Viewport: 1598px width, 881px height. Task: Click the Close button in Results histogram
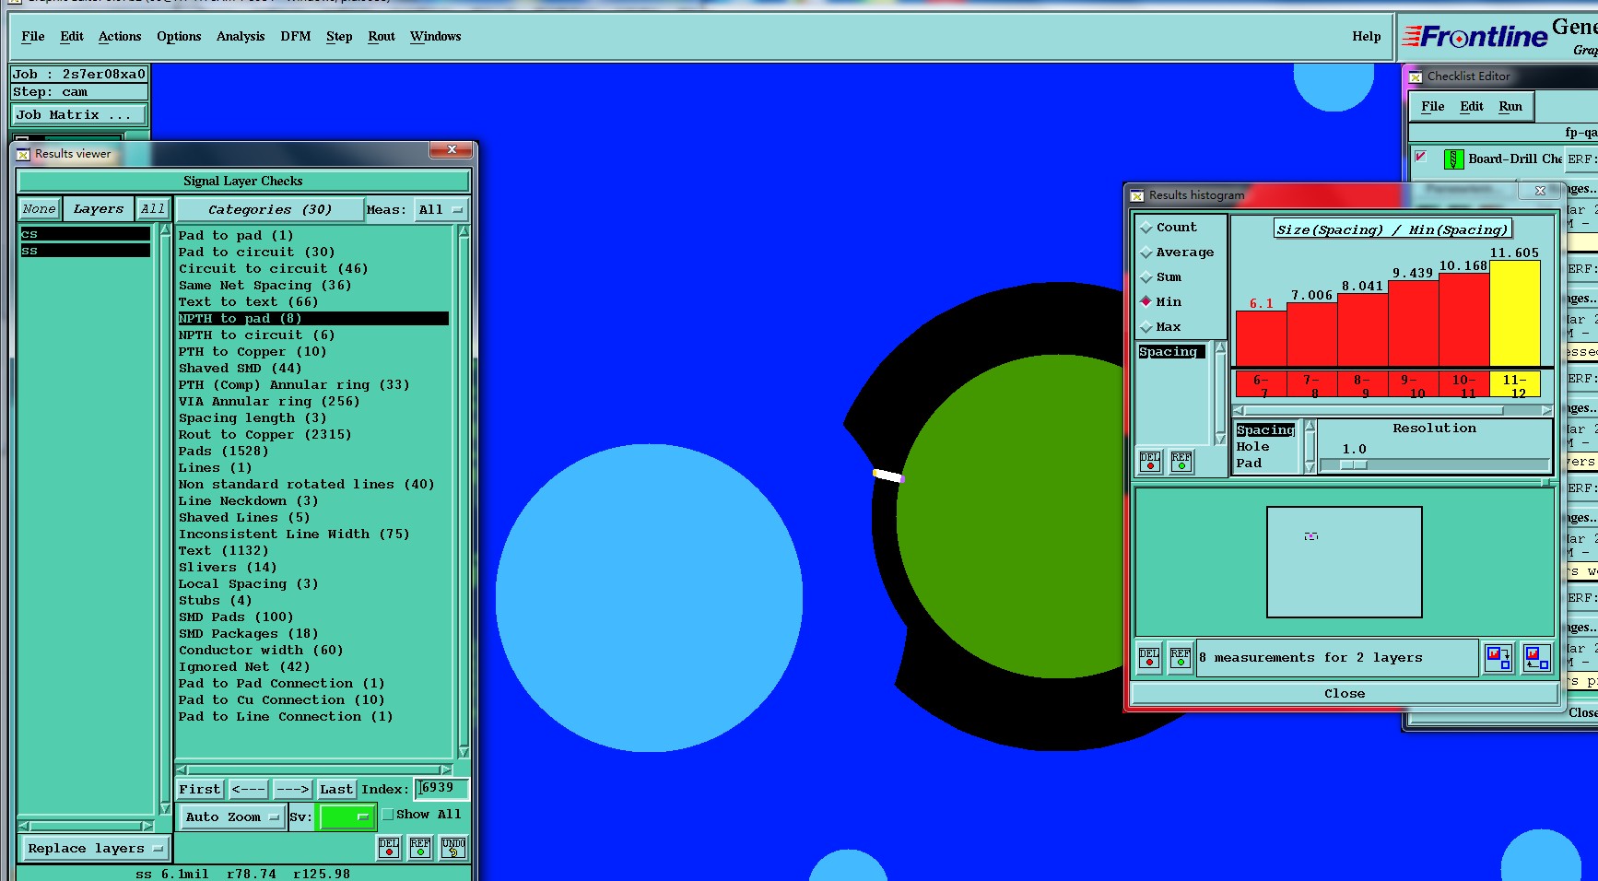[x=1345, y=694]
